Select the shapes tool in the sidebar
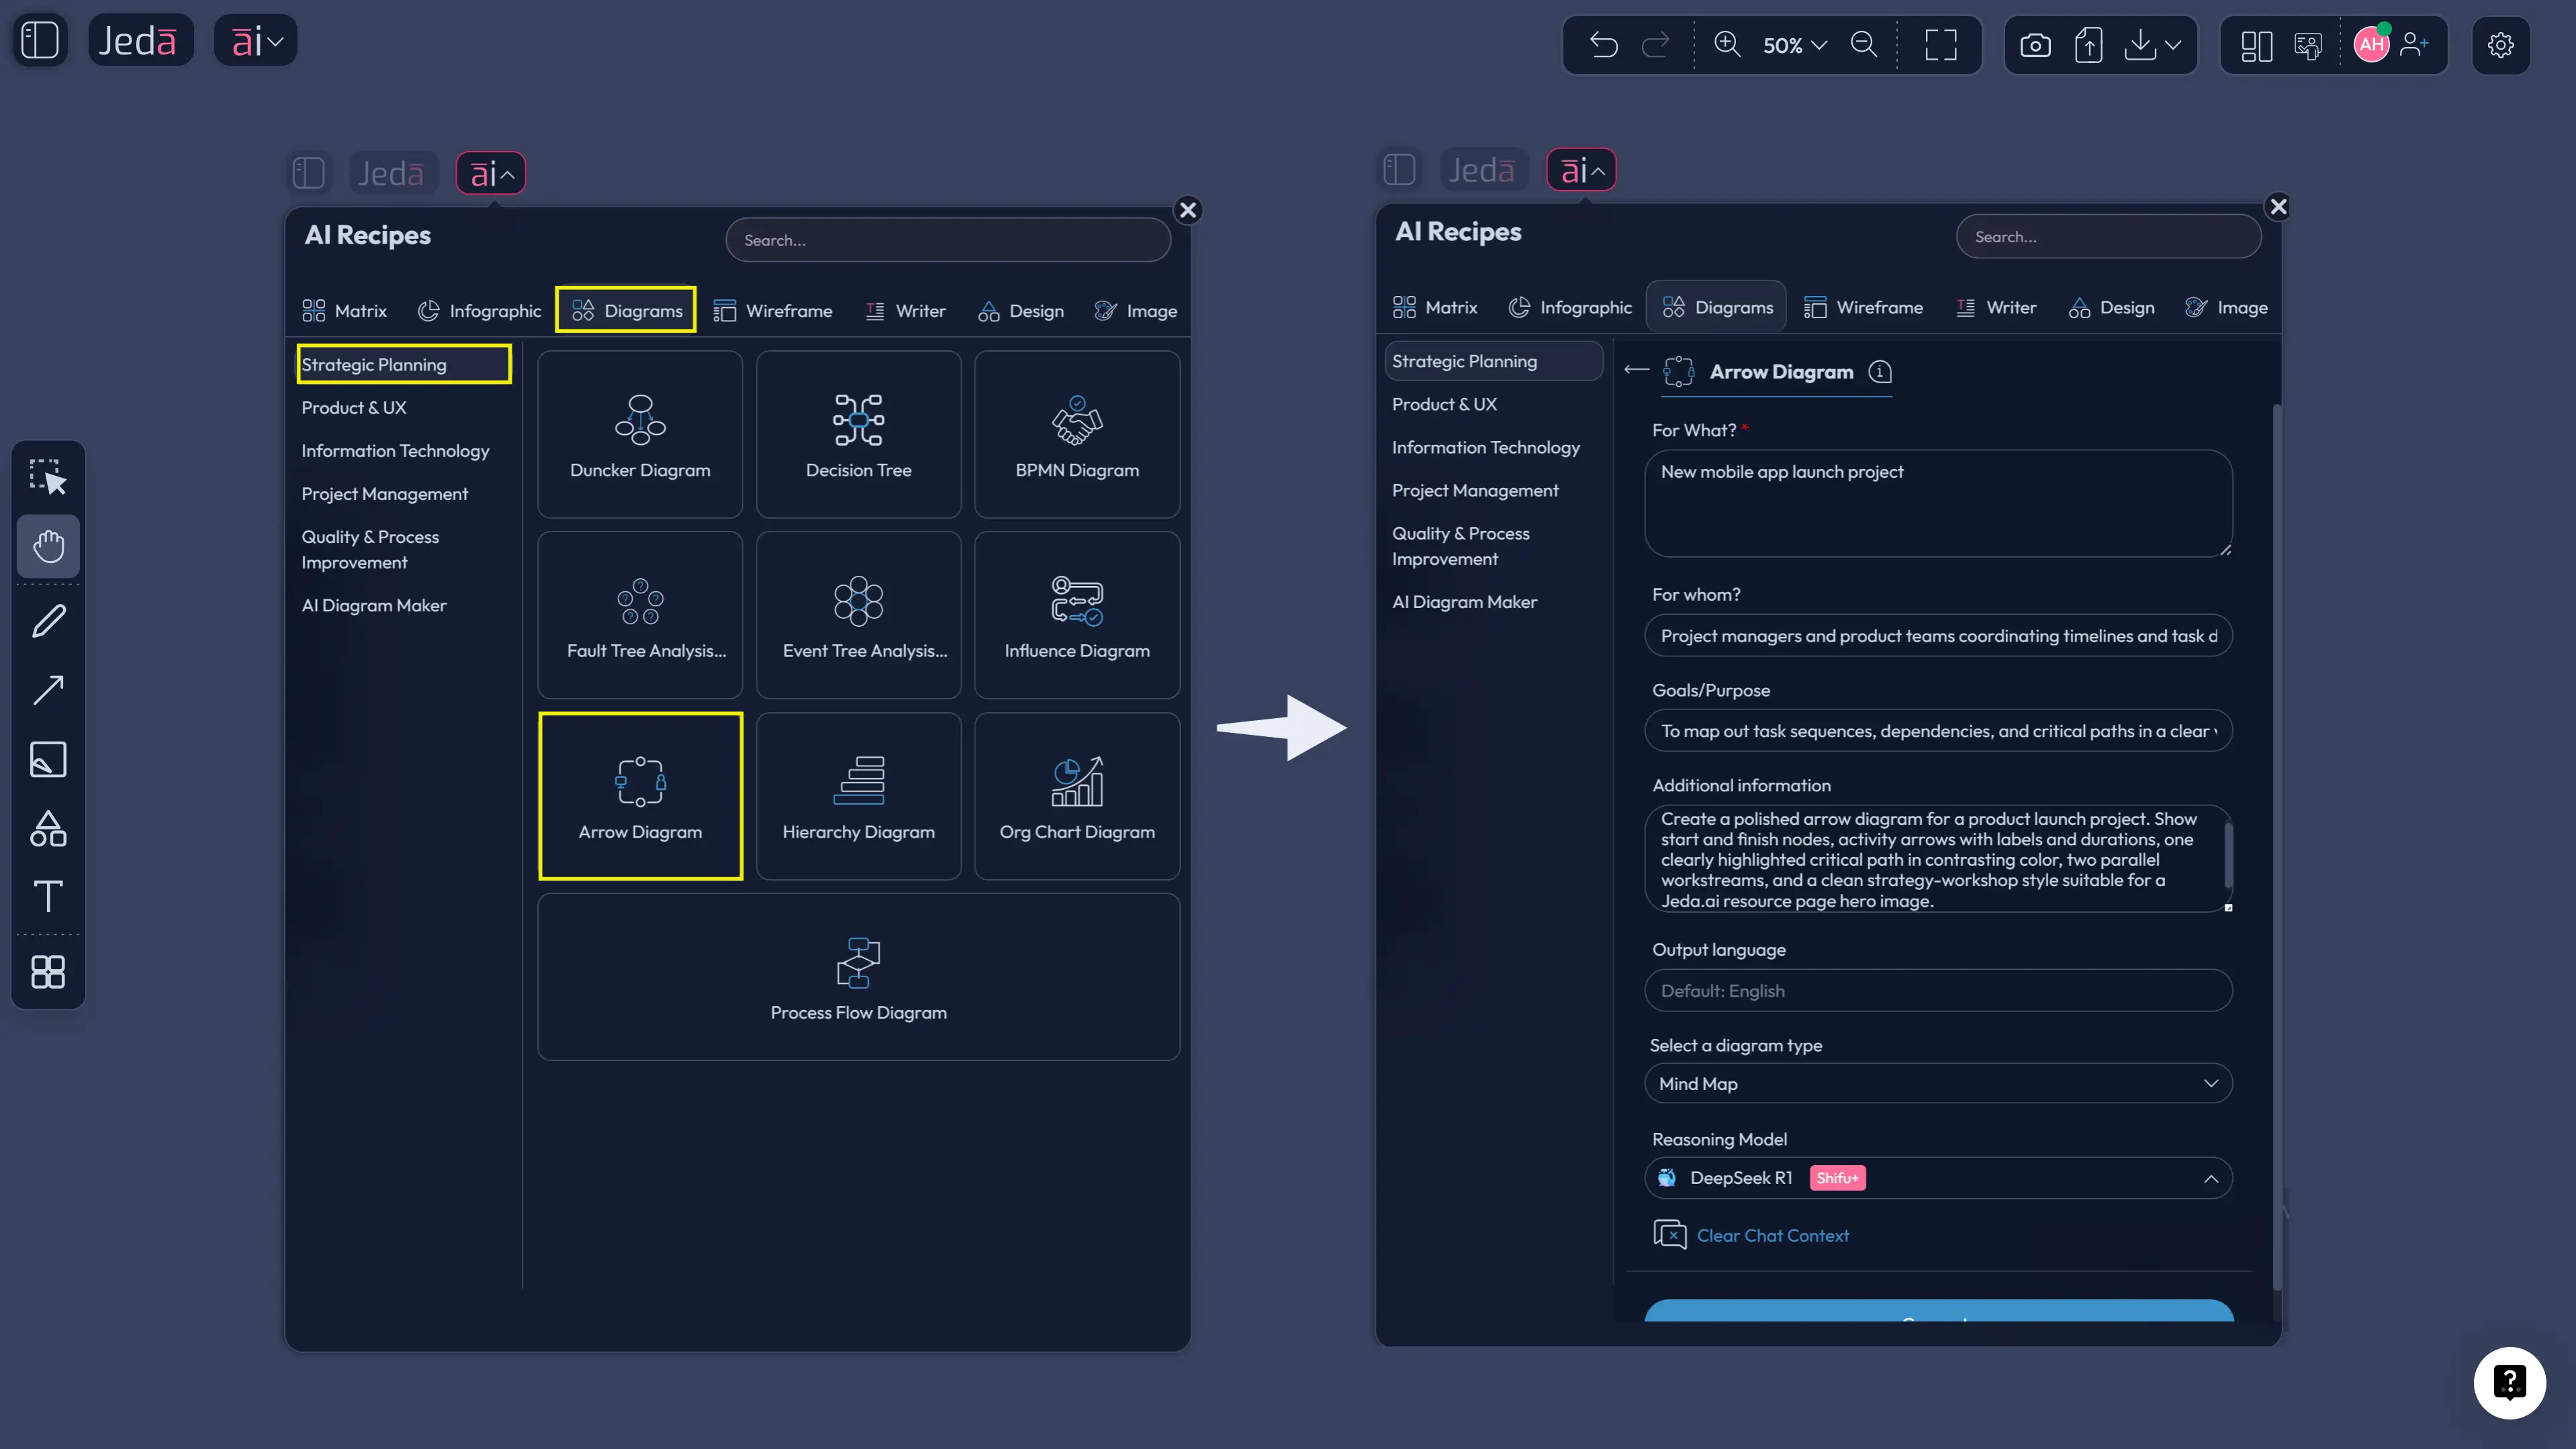The height and width of the screenshot is (1449, 2576). [x=48, y=828]
